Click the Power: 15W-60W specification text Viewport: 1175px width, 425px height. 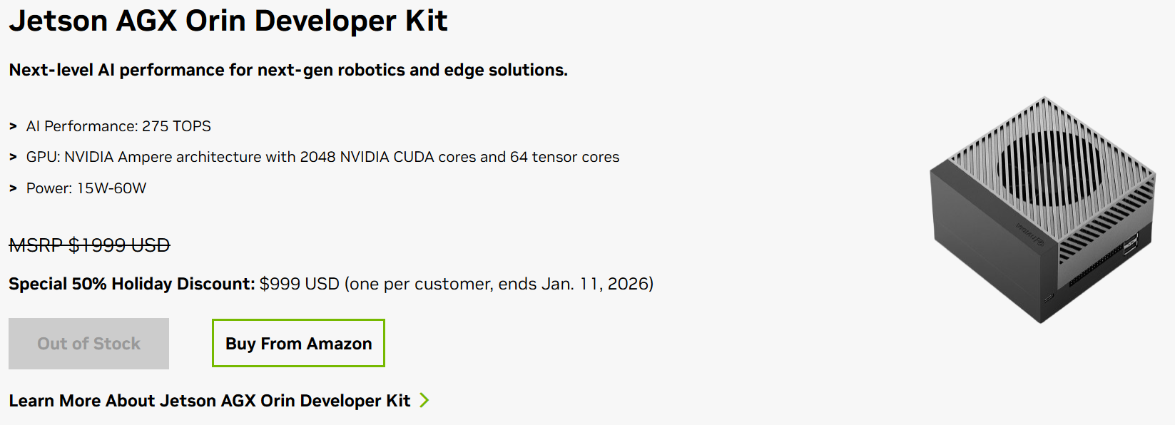coord(86,188)
